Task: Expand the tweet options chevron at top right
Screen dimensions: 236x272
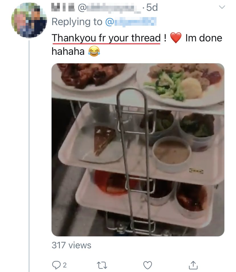Action: (221, 7)
